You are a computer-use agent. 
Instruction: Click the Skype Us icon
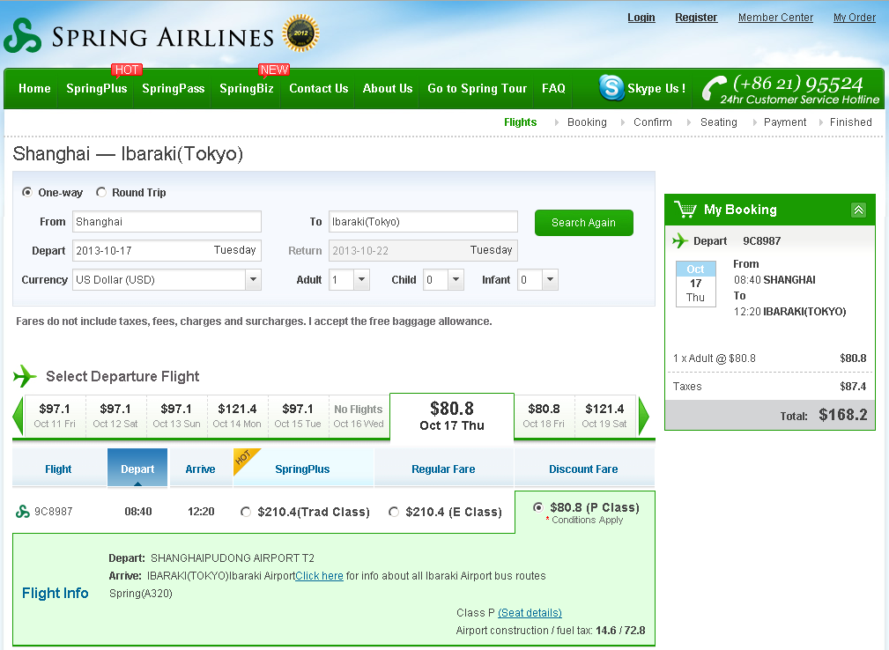(x=611, y=88)
